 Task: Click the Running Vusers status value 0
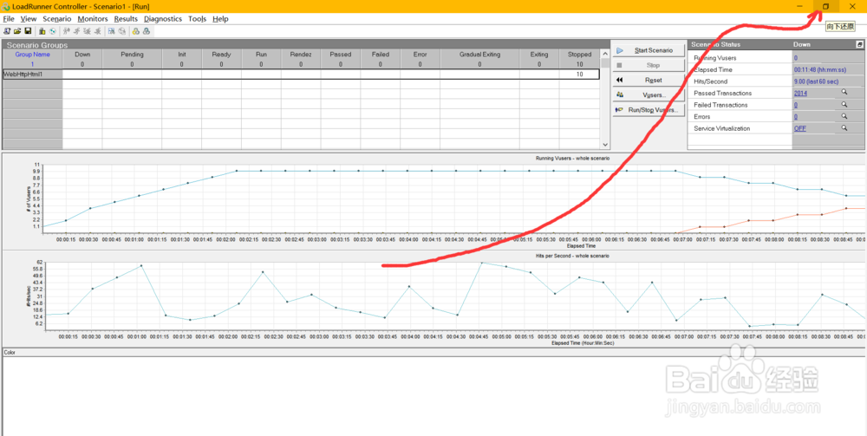pyautogui.click(x=796, y=58)
